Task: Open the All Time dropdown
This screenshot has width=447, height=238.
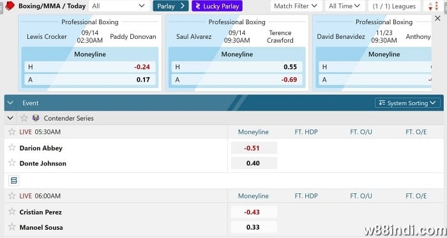Action: pyautogui.click(x=345, y=6)
